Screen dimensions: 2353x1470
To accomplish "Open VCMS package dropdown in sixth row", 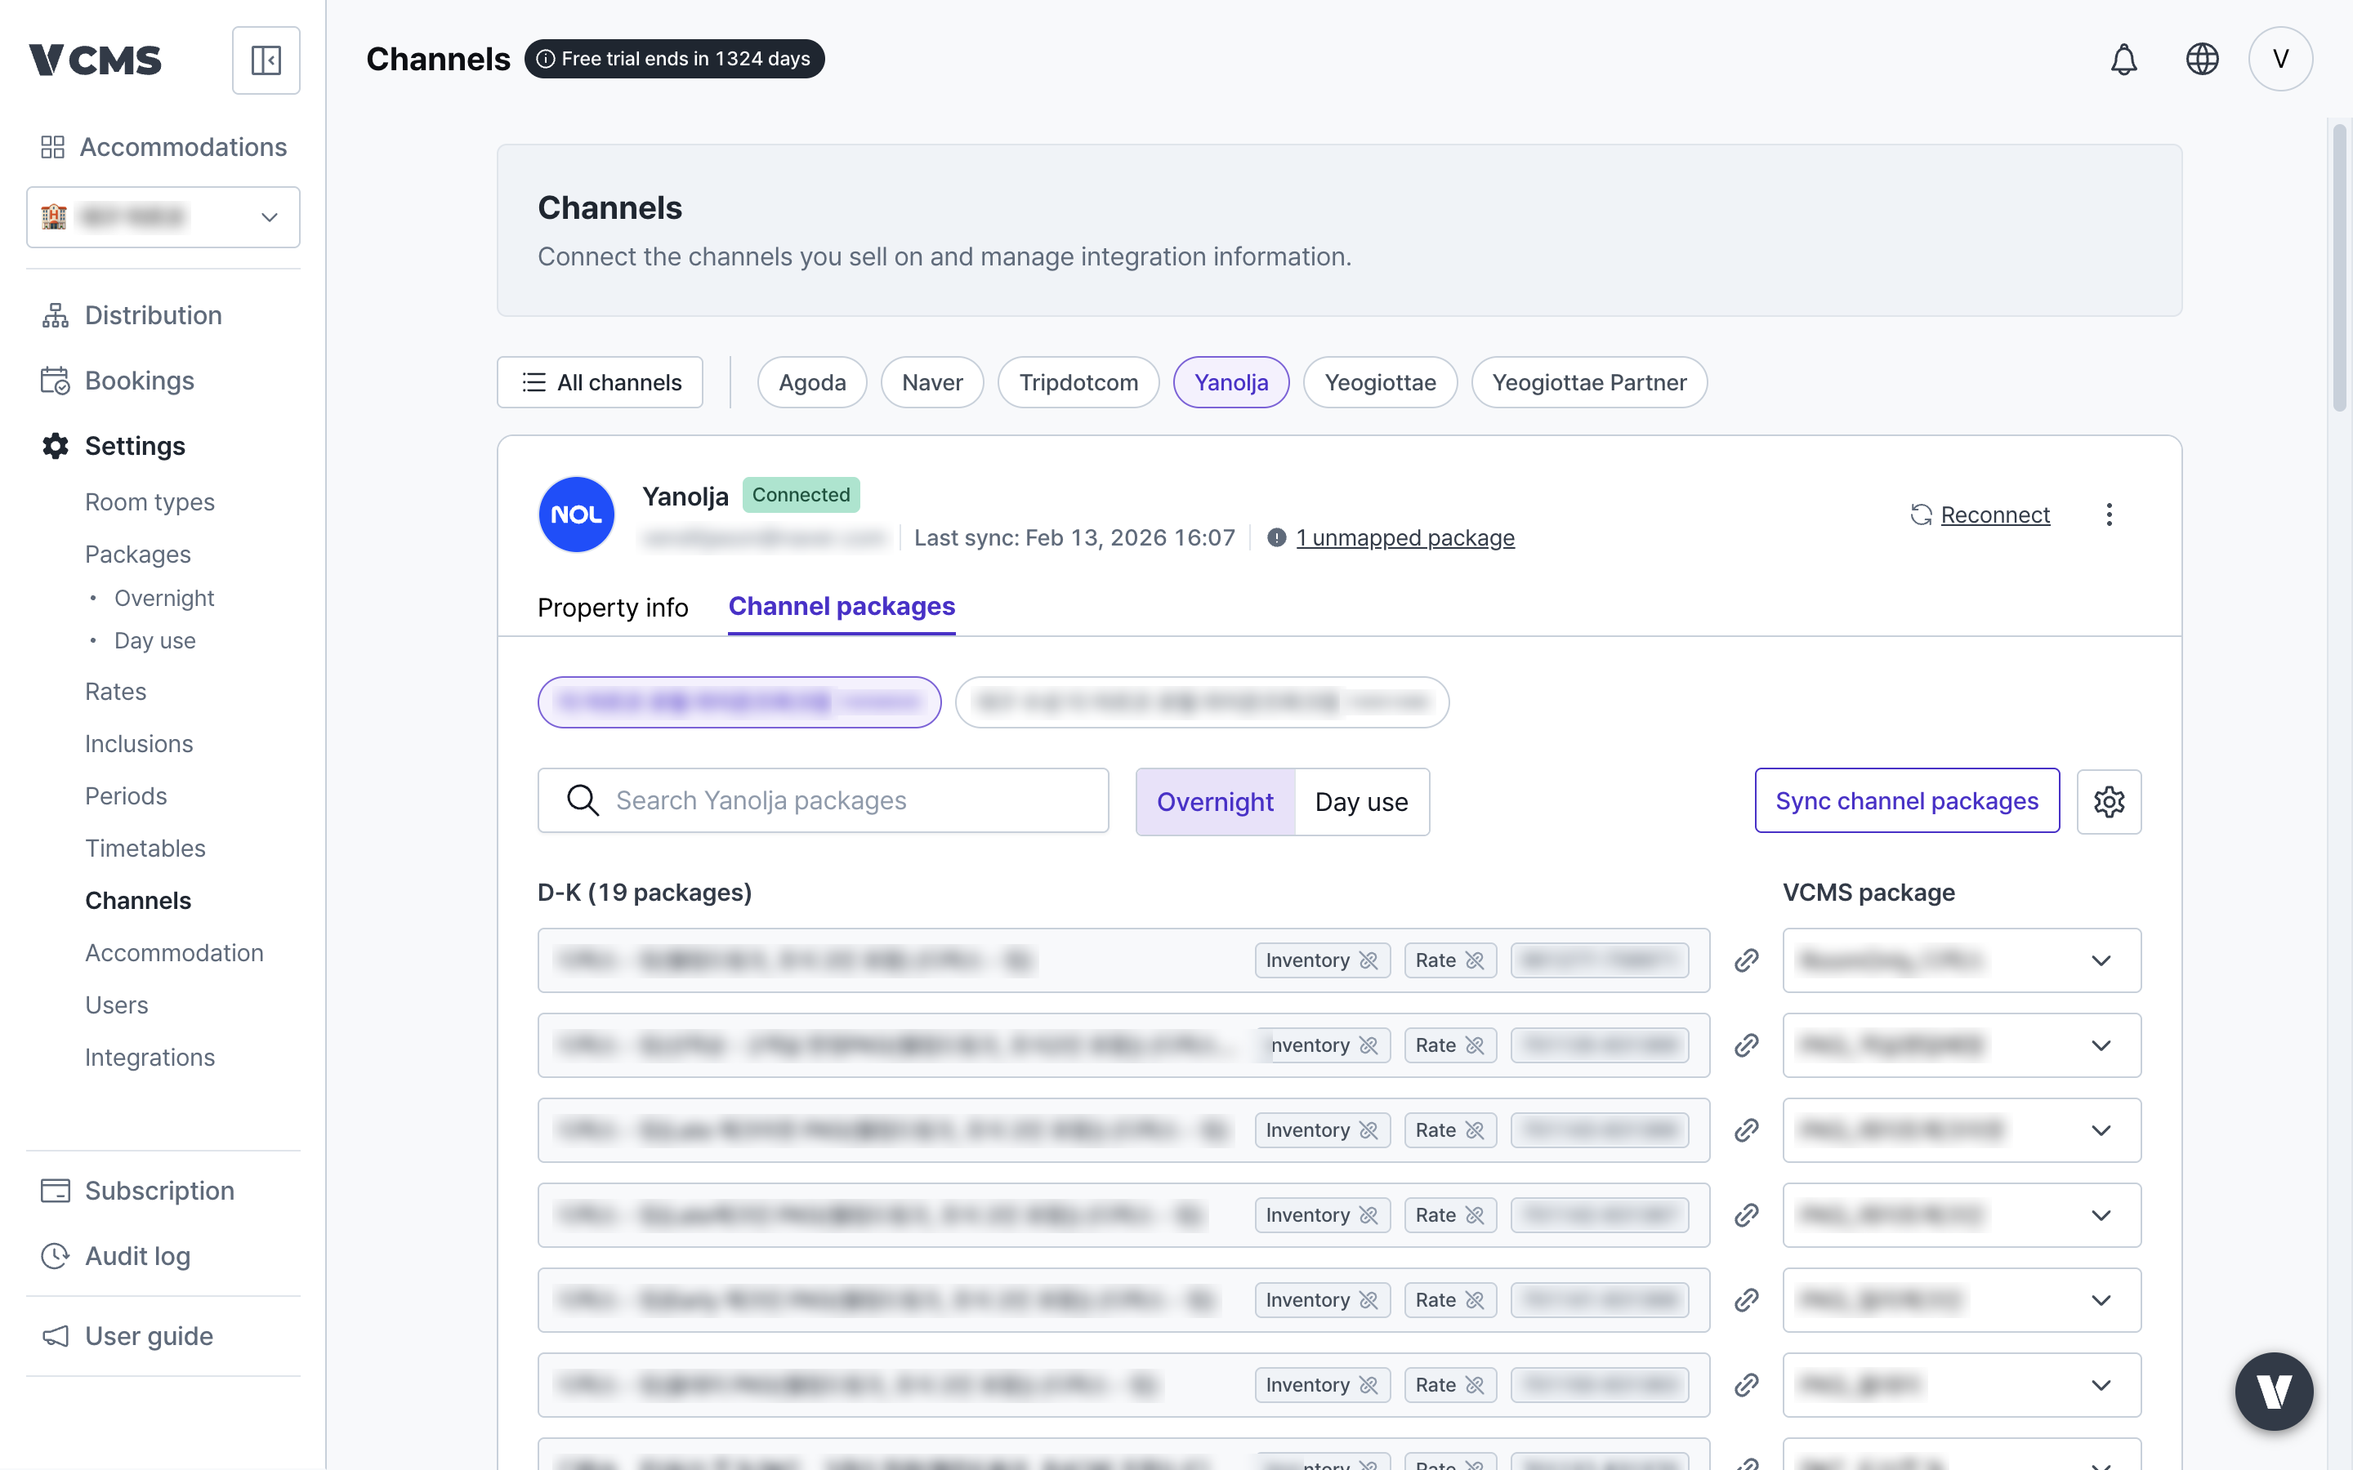I will [1961, 1384].
